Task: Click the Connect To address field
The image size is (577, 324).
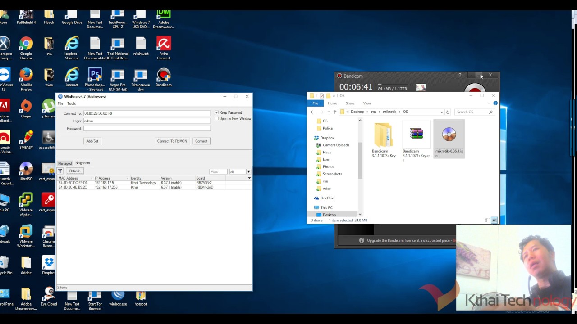Action: coord(147,113)
